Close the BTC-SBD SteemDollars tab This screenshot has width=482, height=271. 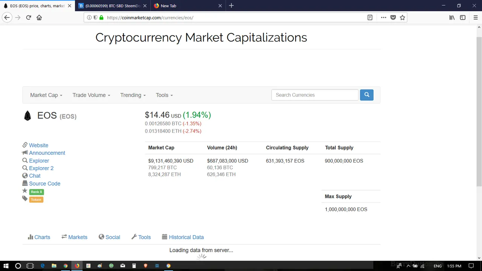pos(145,6)
